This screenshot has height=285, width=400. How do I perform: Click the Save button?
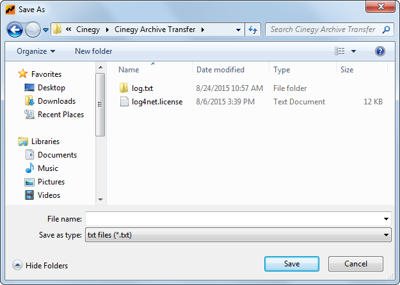pos(292,264)
